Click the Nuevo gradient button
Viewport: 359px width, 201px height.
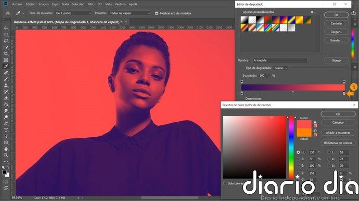click(336, 61)
